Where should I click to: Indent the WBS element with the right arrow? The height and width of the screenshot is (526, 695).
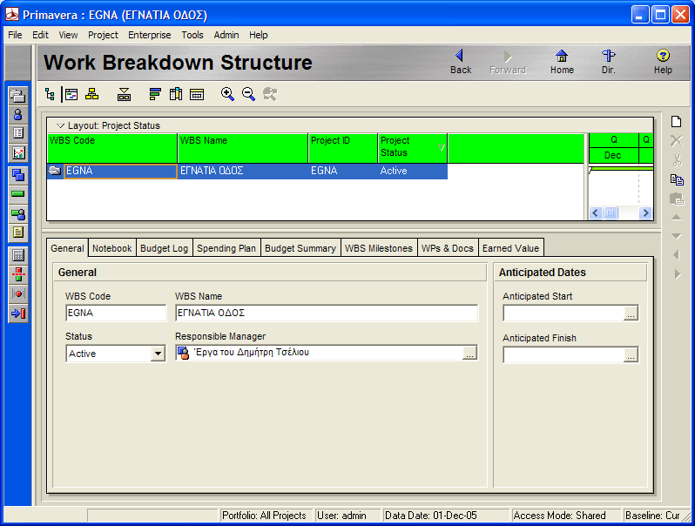[x=678, y=274]
